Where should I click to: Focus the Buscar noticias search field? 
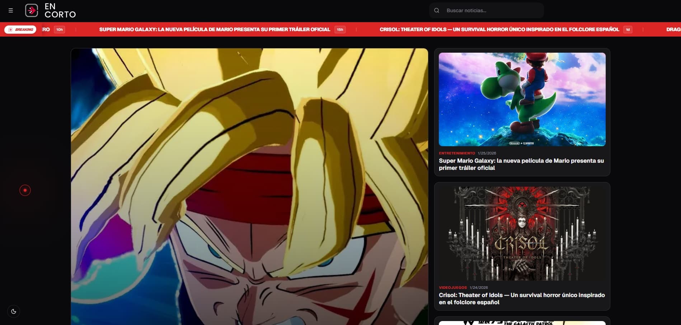492,10
